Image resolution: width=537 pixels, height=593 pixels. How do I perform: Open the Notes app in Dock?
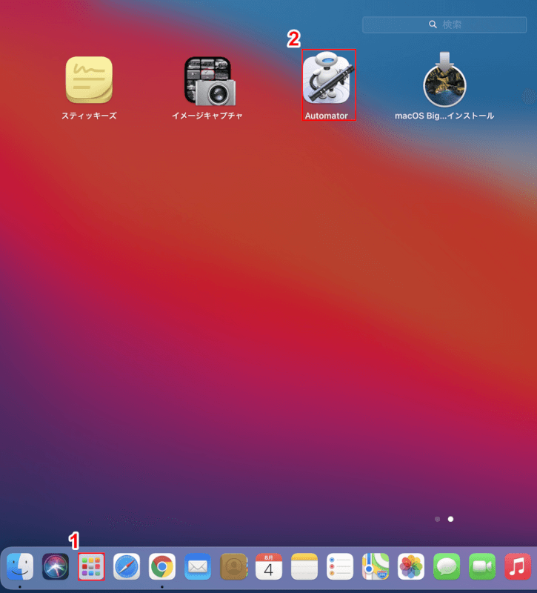(304, 566)
